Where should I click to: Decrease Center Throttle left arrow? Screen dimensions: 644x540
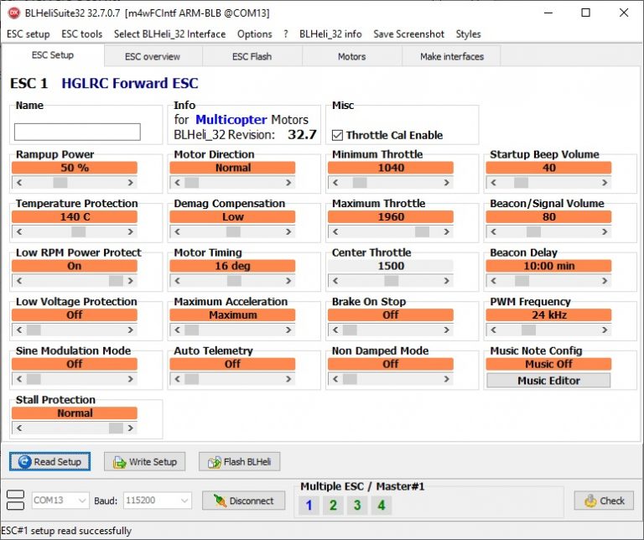click(335, 280)
